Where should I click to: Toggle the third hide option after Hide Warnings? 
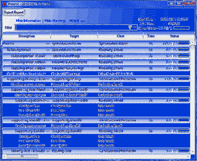77,21
